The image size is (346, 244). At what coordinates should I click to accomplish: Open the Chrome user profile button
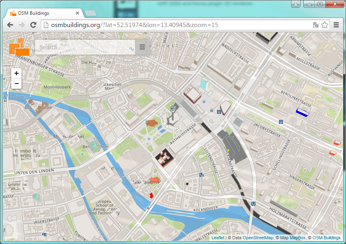(x=296, y=4)
